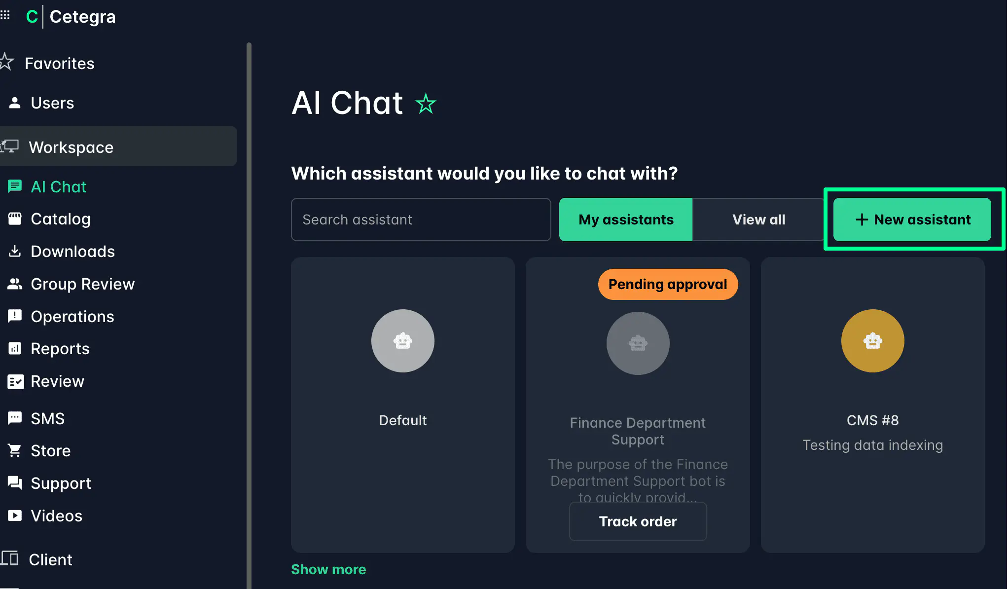Open Group Review
This screenshot has width=1008, height=589.
pos(82,284)
